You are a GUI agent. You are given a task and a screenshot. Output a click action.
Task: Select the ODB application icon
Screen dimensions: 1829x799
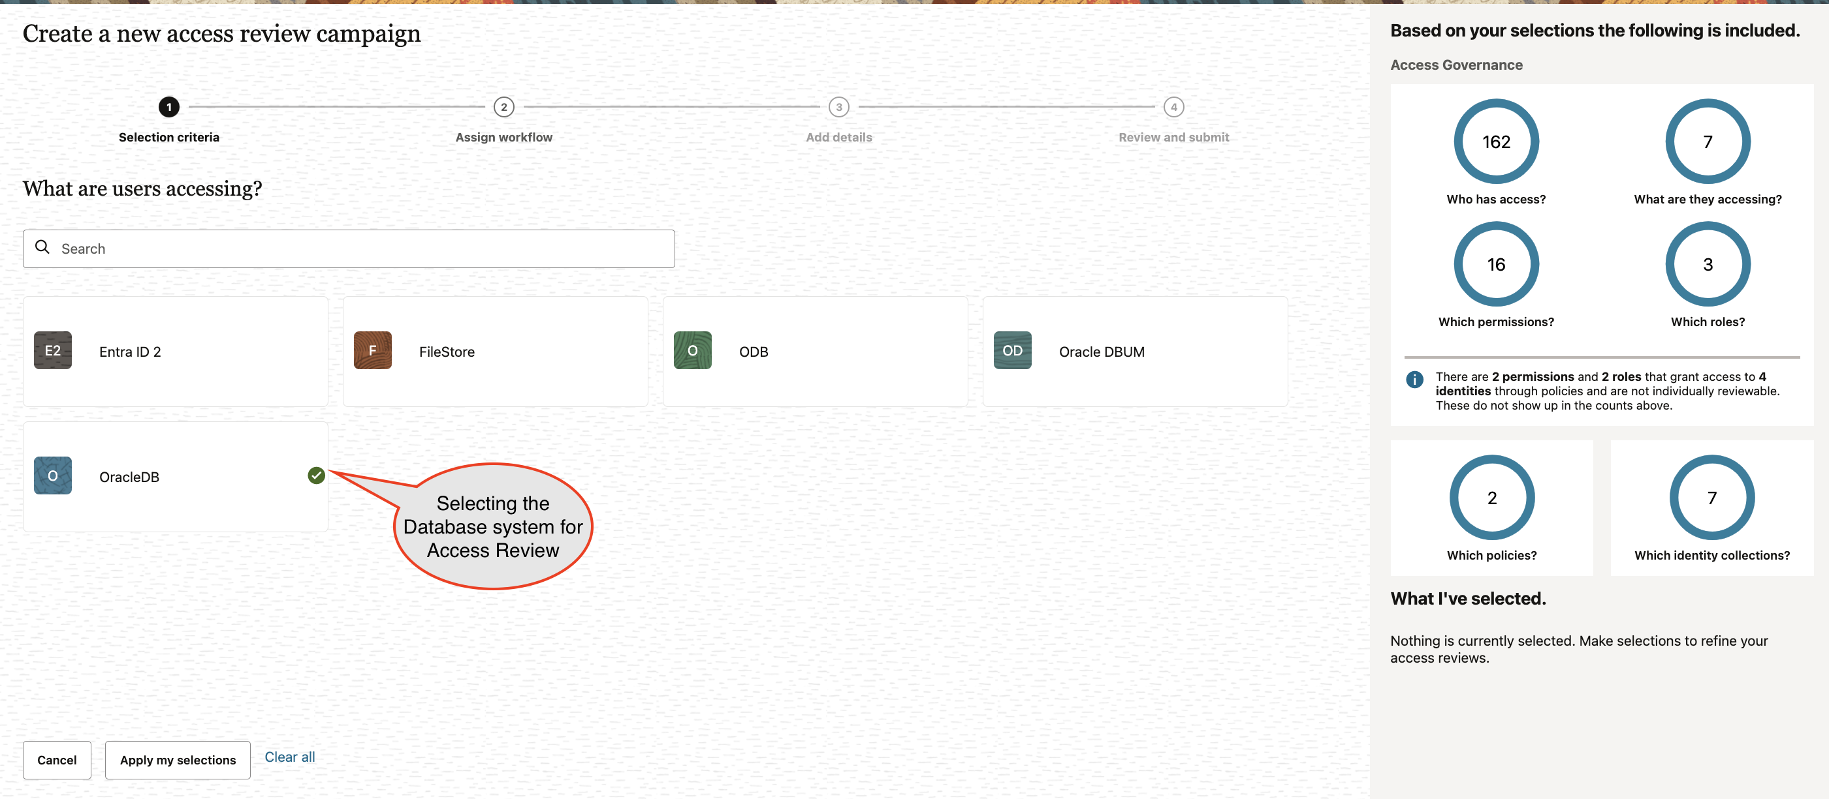click(x=692, y=350)
